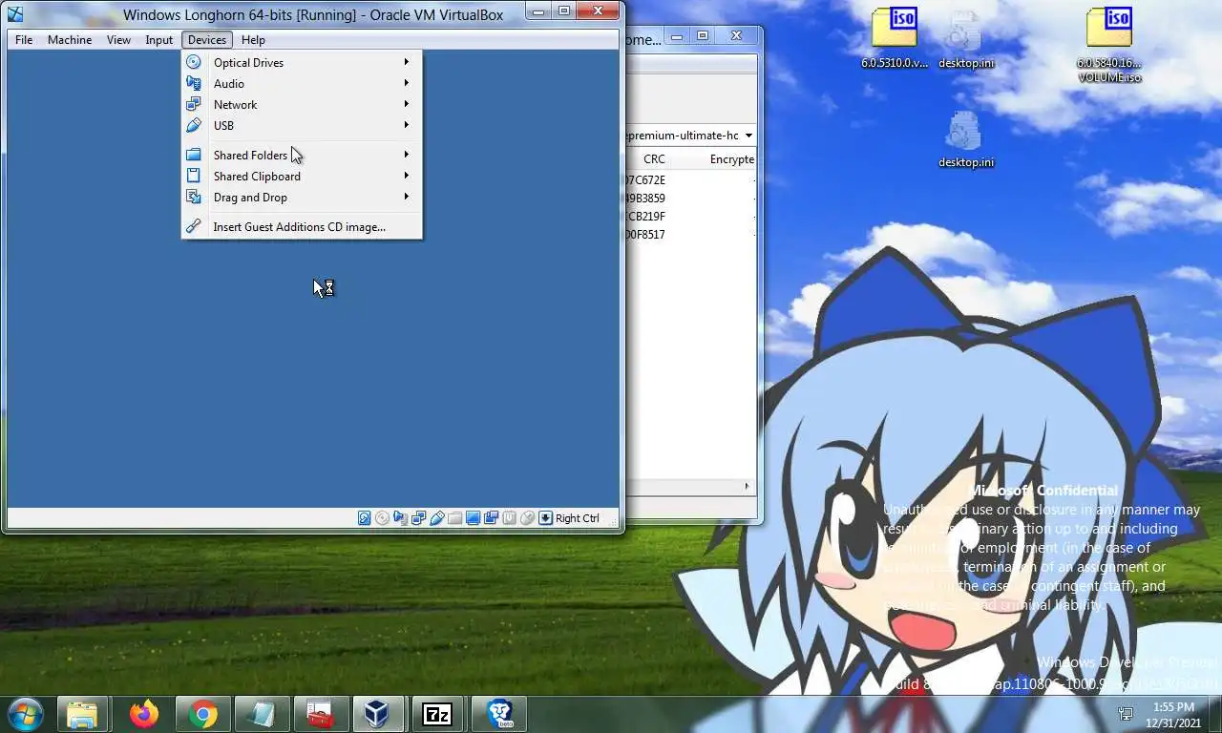Viewport: 1222px width, 733px height.
Task: Select desktop.ini icon beside the 6.0.5310 ISO
Action: [x=965, y=38]
